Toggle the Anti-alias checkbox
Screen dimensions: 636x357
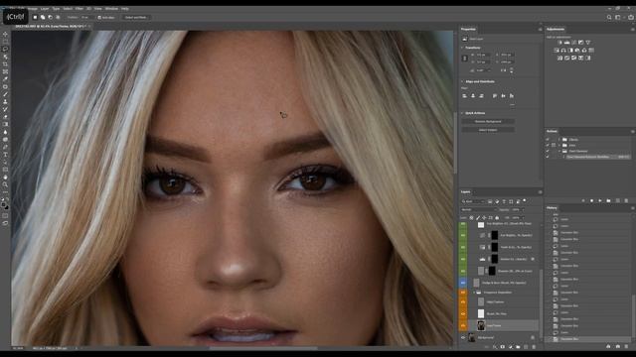point(99,18)
